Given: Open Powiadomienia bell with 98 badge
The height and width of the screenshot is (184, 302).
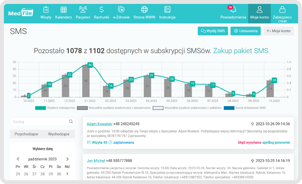Looking at the screenshot, I should point(233,10).
